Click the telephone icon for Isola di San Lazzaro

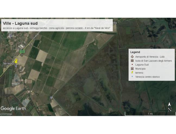(132, 61)
